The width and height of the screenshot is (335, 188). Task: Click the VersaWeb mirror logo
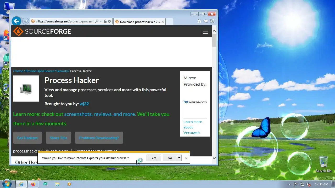(195, 102)
